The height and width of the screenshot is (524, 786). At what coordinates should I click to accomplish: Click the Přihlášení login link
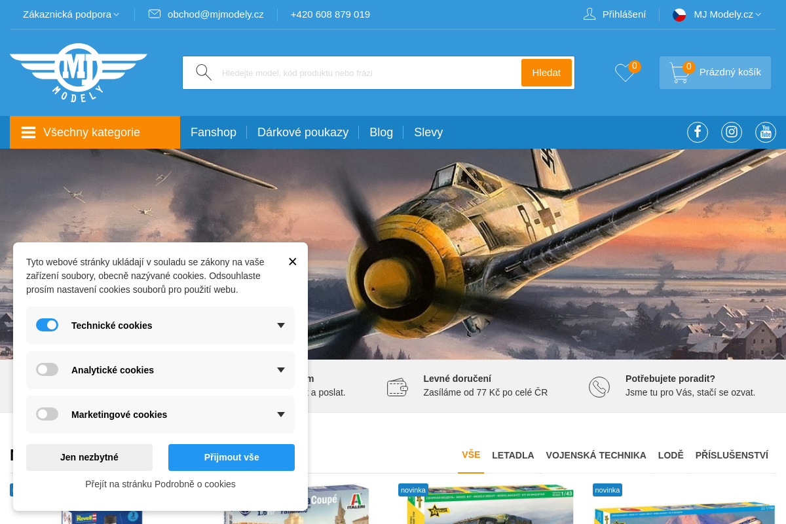point(624,14)
